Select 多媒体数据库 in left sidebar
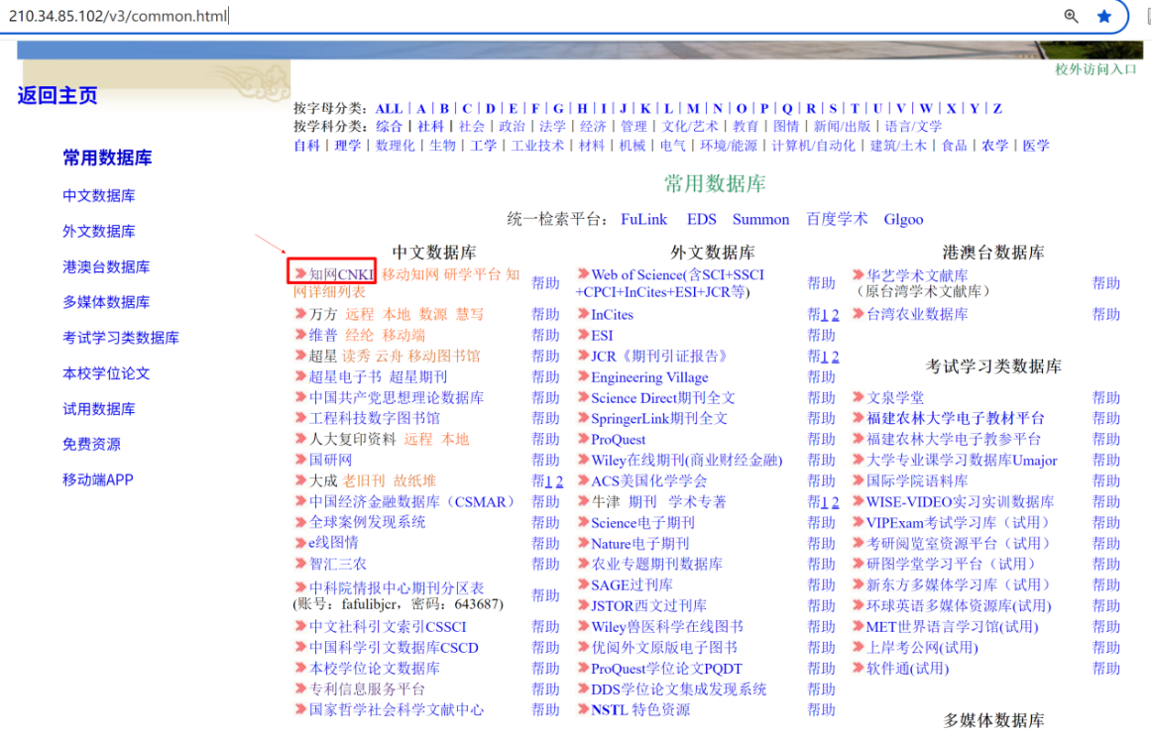1151x739 pixels. pyautogui.click(x=106, y=302)
